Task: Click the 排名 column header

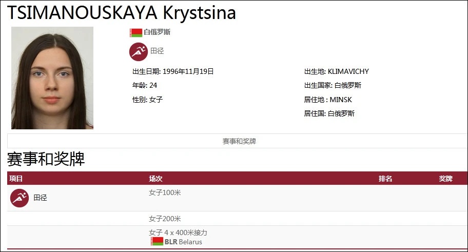Action: pos(385,179)
